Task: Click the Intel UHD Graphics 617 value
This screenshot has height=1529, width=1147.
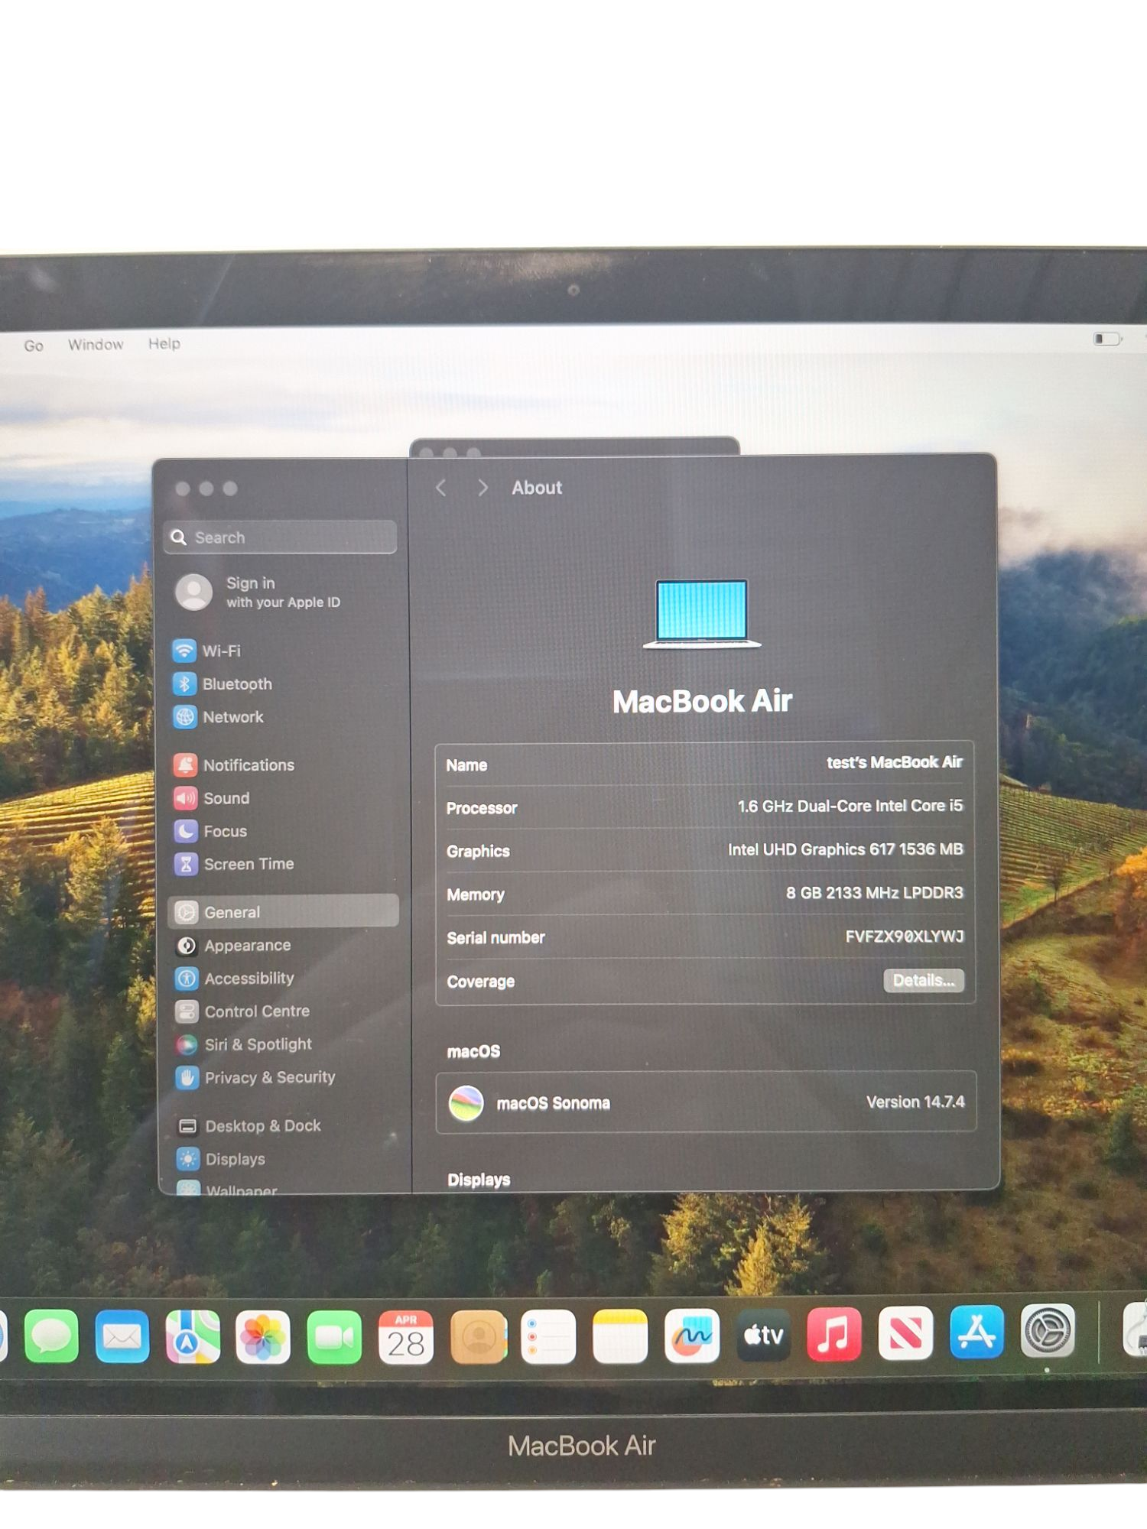Action: [846, 849]
